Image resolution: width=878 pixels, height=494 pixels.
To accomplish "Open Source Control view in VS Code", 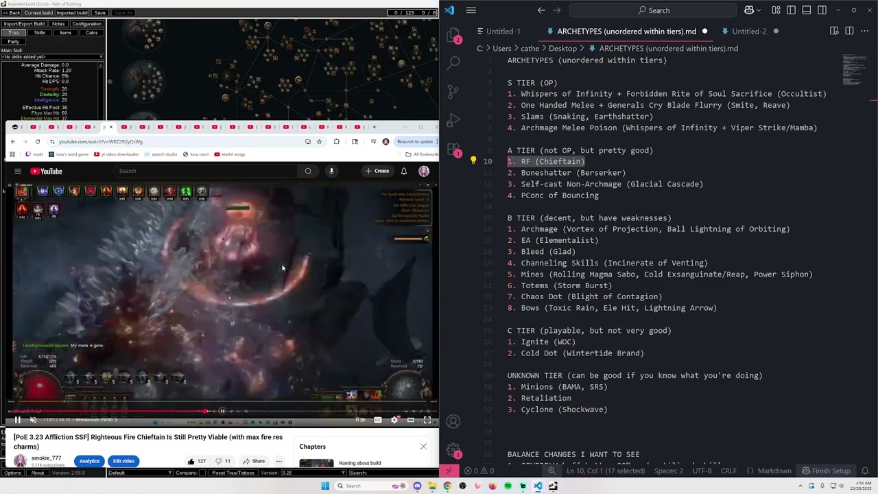I will 453,91.
